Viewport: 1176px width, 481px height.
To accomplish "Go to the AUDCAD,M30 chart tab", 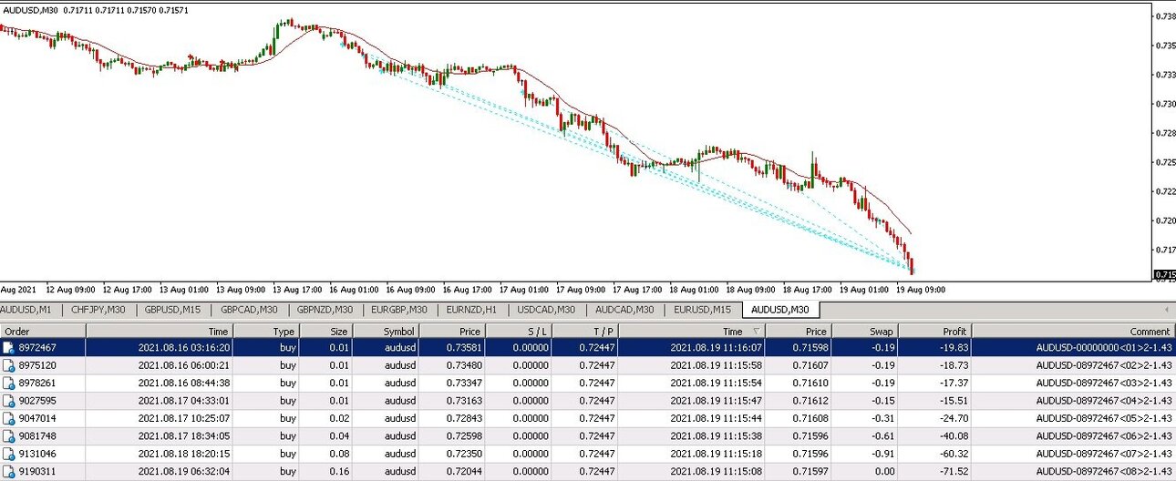I will point(624,310).
